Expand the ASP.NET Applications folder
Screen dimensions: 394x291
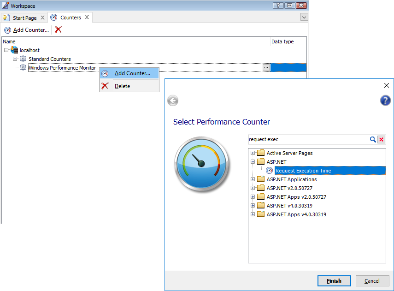pos(253,179)
